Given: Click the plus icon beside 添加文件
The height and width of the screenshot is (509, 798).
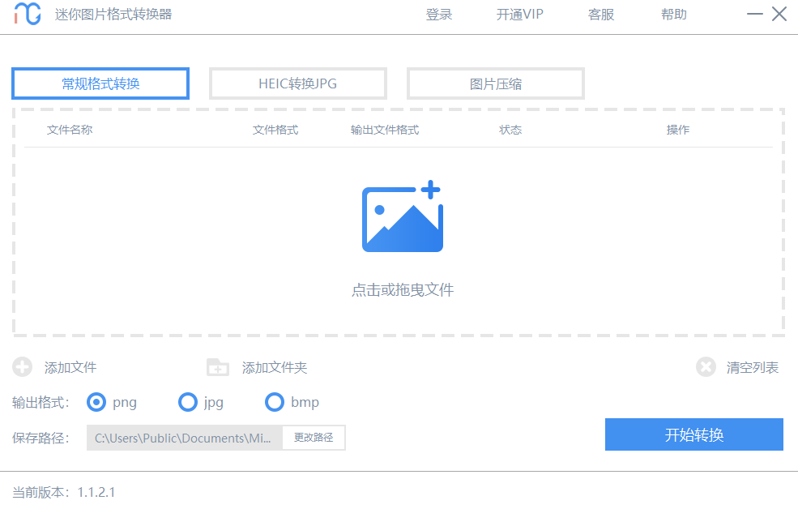Looking at the screenshot, I should point(23,367).
